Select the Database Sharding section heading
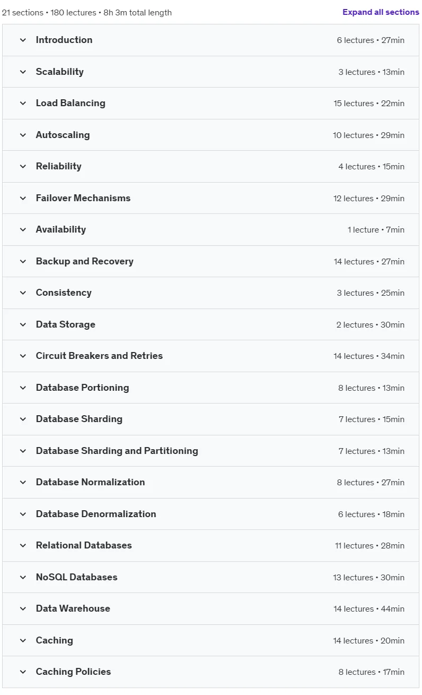The width and height of the screenshot is (422, 695). tap(79, 419)
